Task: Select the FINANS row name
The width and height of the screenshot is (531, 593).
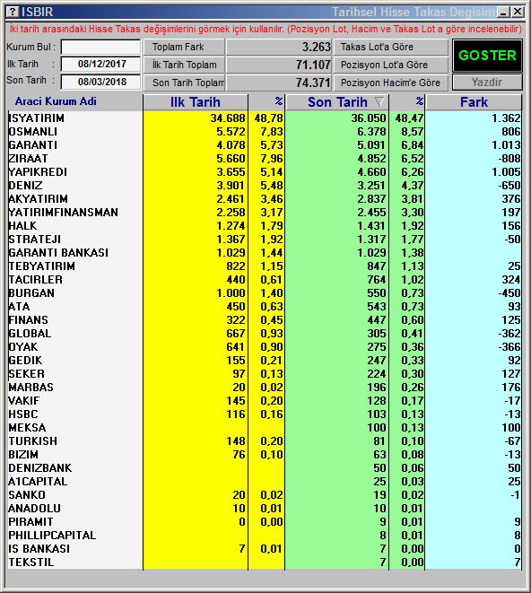Action: coord(29,320)
